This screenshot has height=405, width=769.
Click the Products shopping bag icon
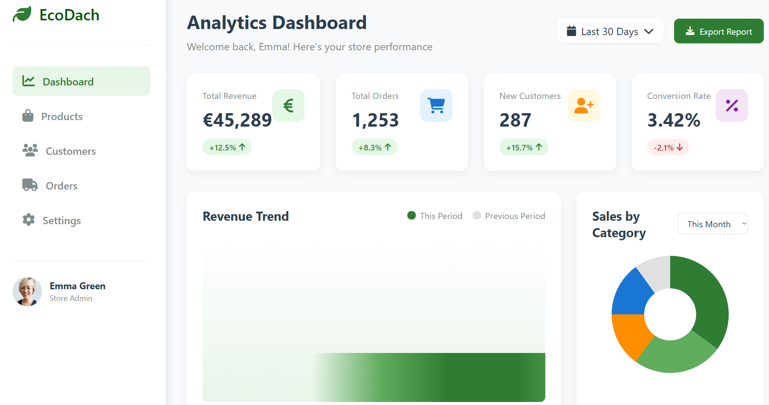pos(28,116)
